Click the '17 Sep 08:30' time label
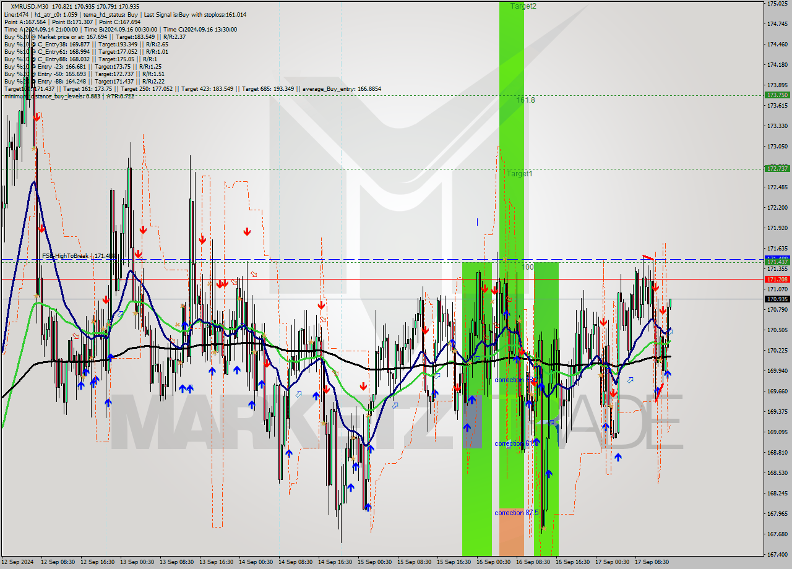This screenshot has width=792, height=569. tap(652, 562)
